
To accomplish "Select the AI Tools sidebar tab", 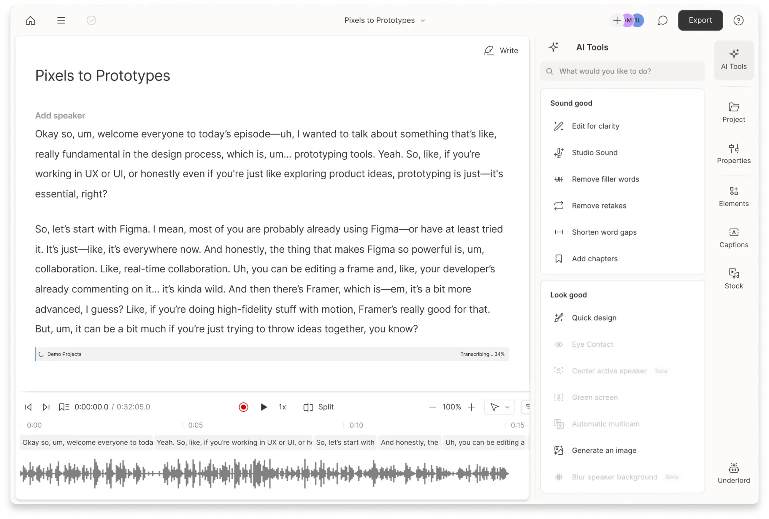I will click(x=734, y=60).
